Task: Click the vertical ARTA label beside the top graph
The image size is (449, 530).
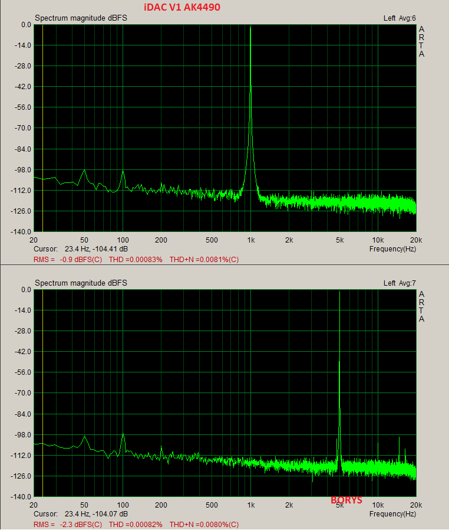Action: click(x=421, y=41)
